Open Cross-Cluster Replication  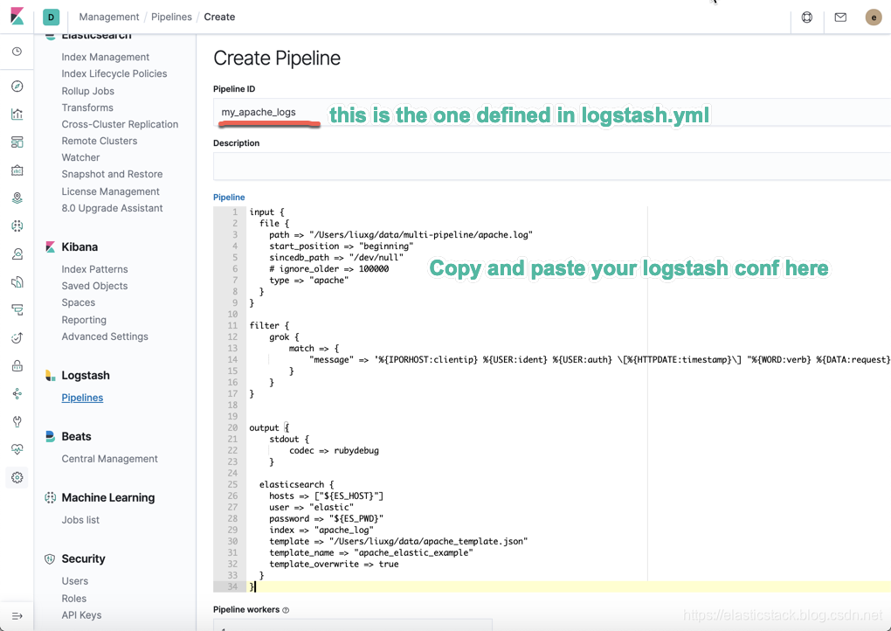120,124
